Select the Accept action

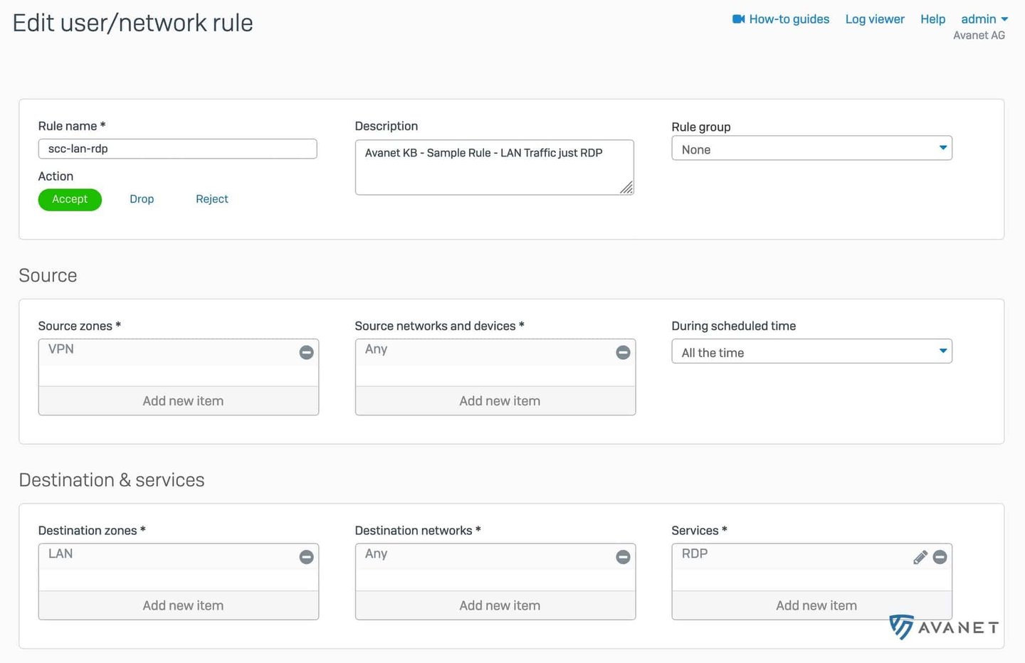[x=70, y=199]
